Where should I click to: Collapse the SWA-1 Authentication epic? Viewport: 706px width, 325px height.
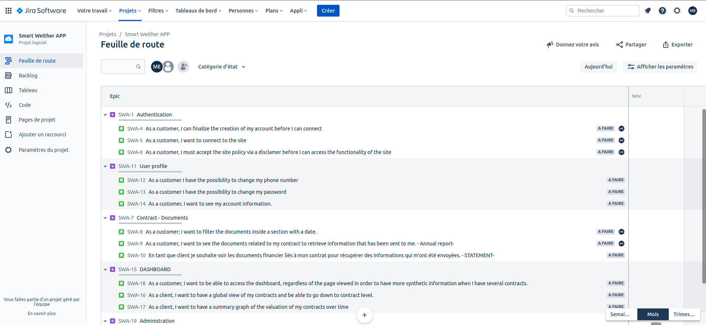105,115
